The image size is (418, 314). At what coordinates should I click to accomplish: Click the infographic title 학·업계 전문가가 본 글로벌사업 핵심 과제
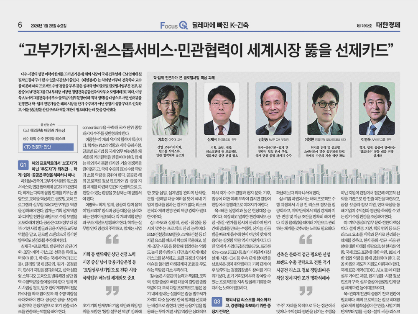[184, 77]
